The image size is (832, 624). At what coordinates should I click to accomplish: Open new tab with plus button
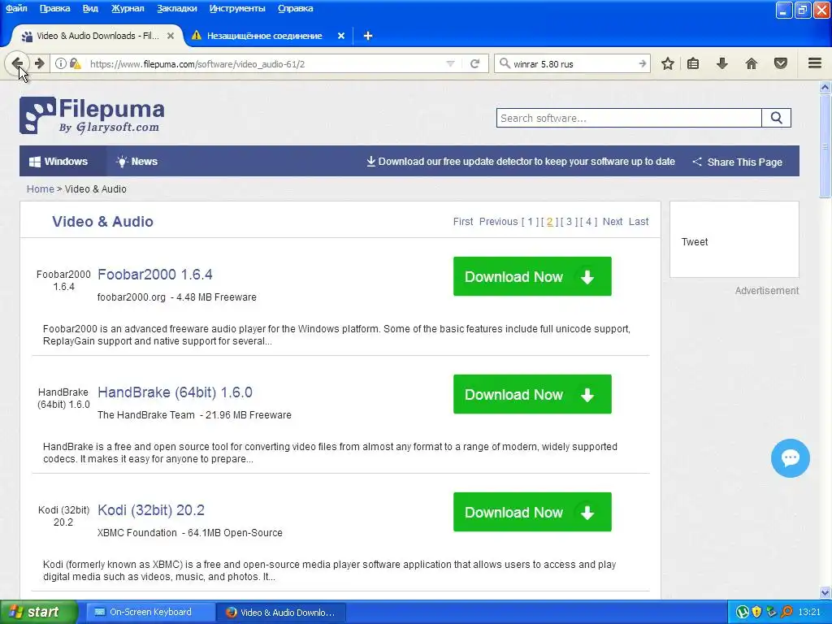[368, 36]
